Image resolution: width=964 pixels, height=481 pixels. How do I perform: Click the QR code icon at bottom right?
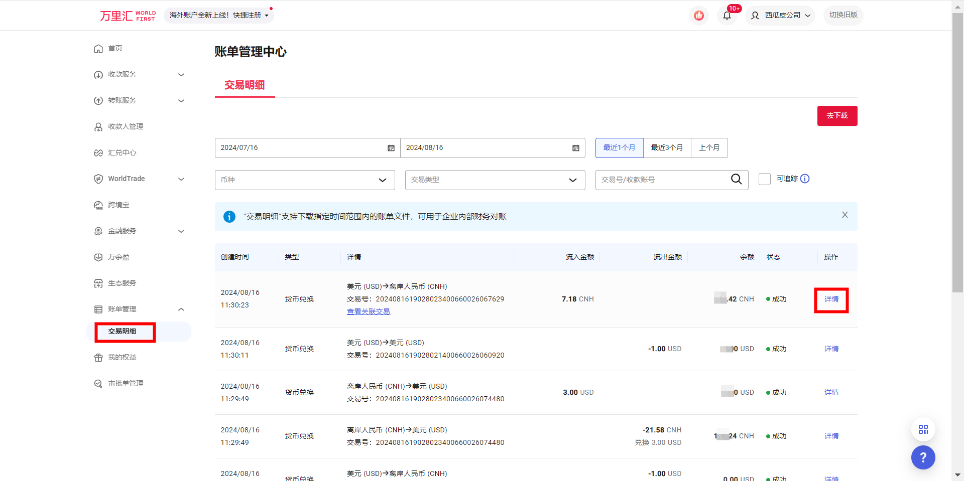[x=923, y=429]
